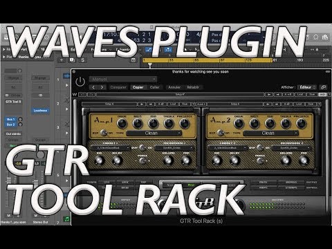Click the Rétablir button
This screenshot has width=332, height=249.
[193, 87]
